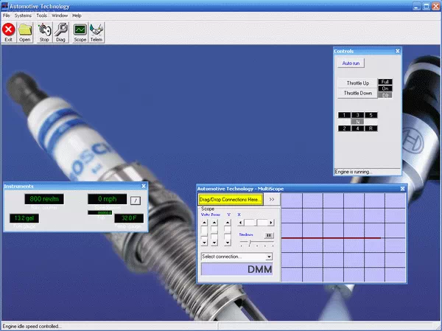
Task: Set throttle to Full
Action: pyautogui.click(x=385, y=82)
